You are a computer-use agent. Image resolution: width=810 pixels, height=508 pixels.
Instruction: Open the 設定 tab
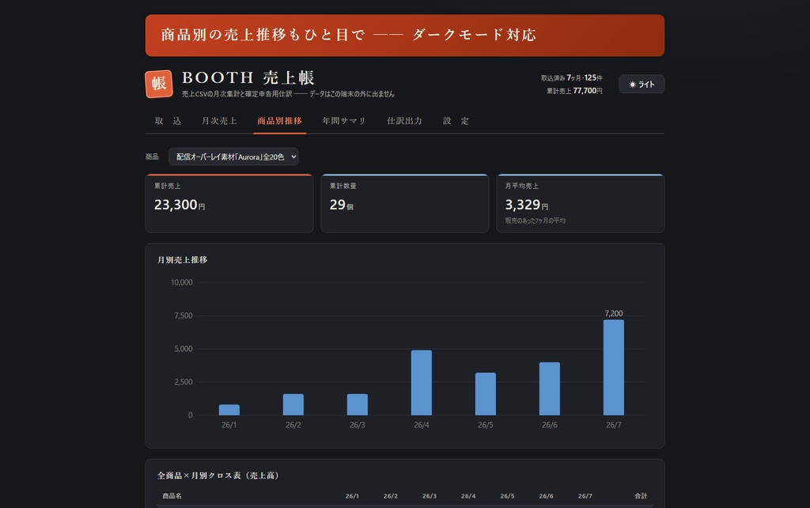pyautogui.click(x=456, y=121)
